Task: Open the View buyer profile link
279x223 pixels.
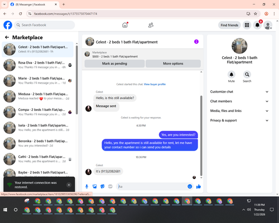Action: click(155, 84)
